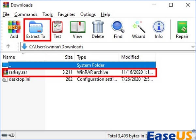
Task: Open the File menu
Action: 6,14
